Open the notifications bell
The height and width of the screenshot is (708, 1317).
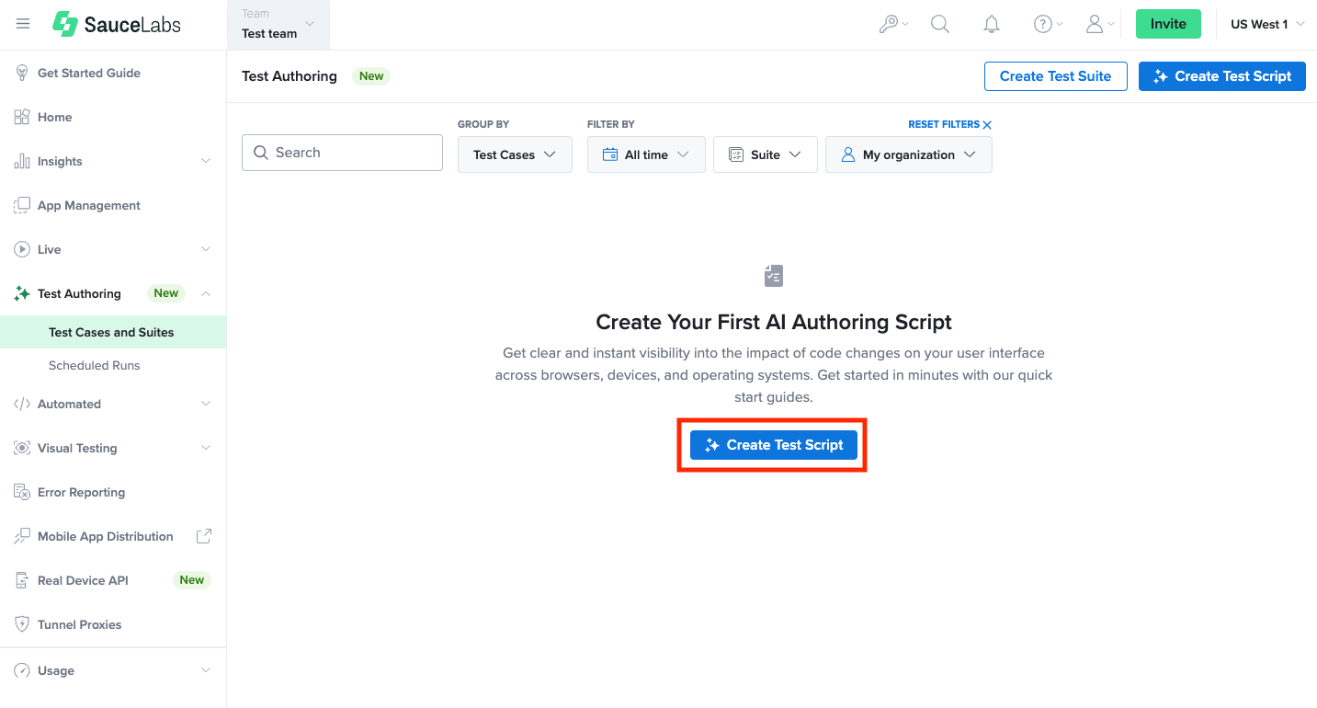coord(991,25)
